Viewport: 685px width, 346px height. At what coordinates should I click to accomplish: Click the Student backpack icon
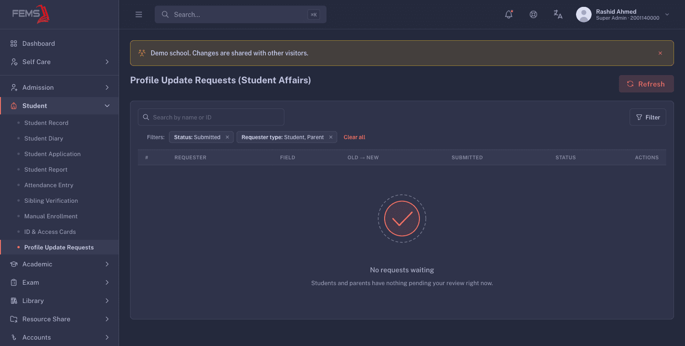pyautogui.click(x=14, y=106)
